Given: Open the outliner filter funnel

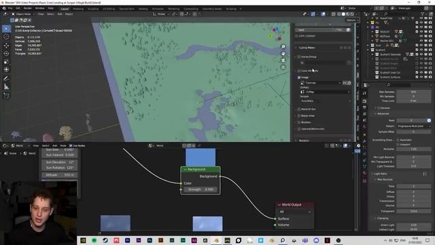Looking at the screenshot, I should click(422, 14).
